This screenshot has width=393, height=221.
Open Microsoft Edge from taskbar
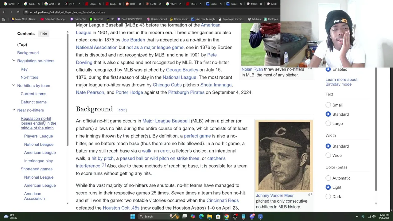(201, 216)
